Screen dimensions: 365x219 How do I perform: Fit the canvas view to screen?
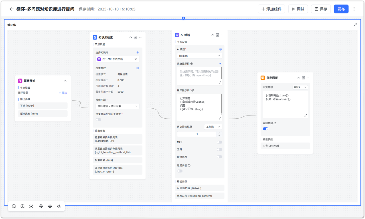[x=31, y=206]
